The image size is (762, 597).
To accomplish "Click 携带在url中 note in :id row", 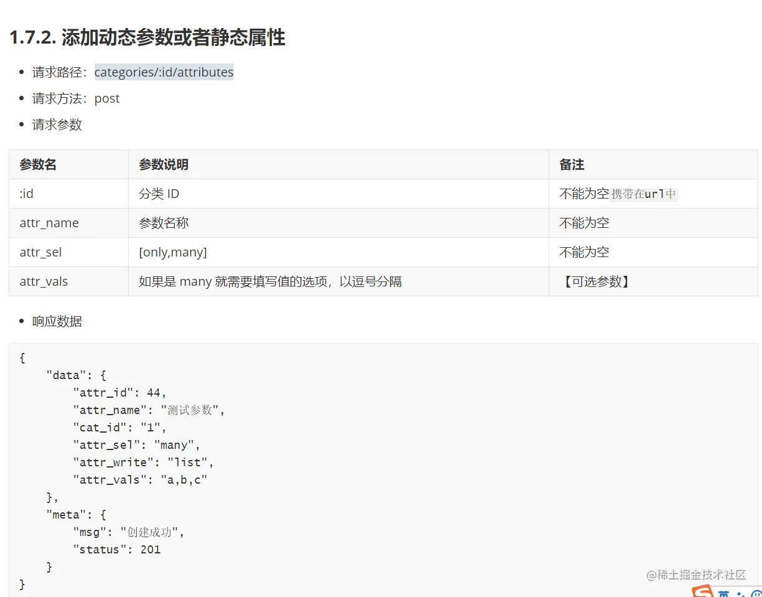I will click(644, 194).
